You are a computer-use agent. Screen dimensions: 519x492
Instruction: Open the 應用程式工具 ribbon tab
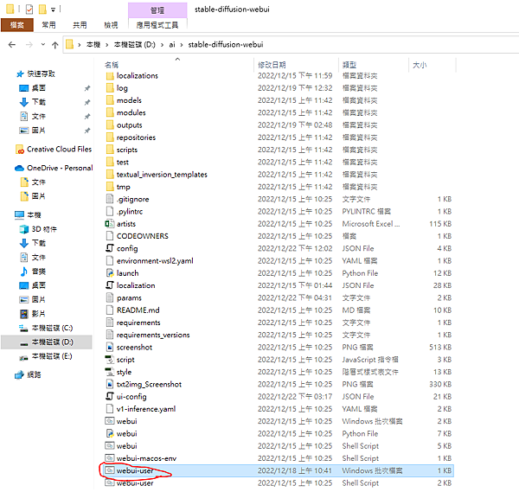coord(157,25)
